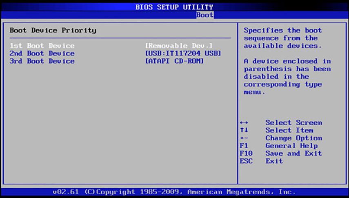This screenshot has width=349, height=198.
Task: Expand the [USB:IT117204 USB] option value
Action: [x=183, y=53]
